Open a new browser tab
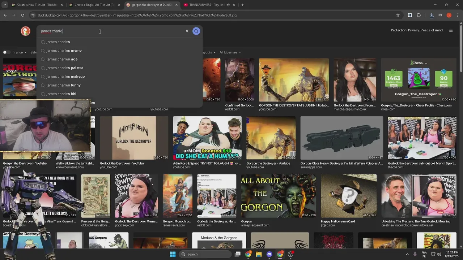Image resolution: width=463 pixels, height=260 pixels. tap(242, 5)
